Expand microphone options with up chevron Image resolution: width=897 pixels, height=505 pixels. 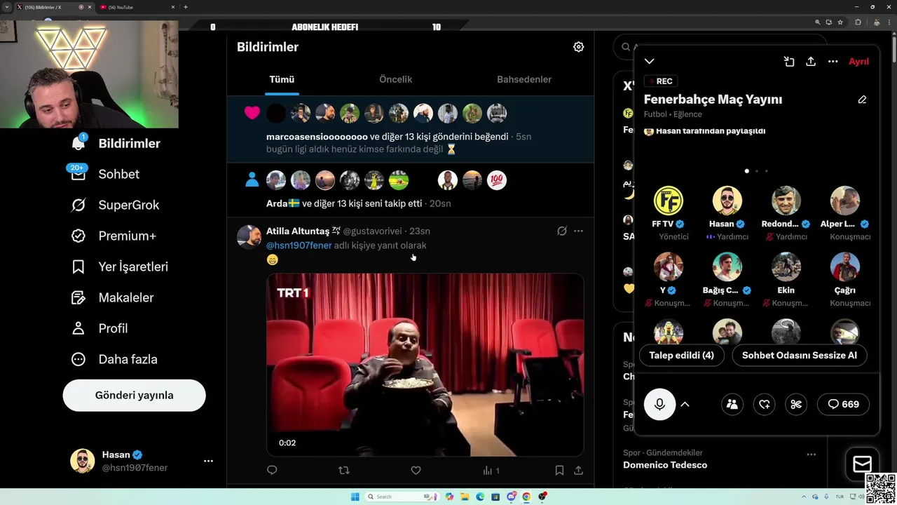(x=685, y=404)
